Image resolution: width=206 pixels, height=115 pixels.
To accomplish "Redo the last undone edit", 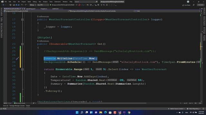I will [26, 5].
